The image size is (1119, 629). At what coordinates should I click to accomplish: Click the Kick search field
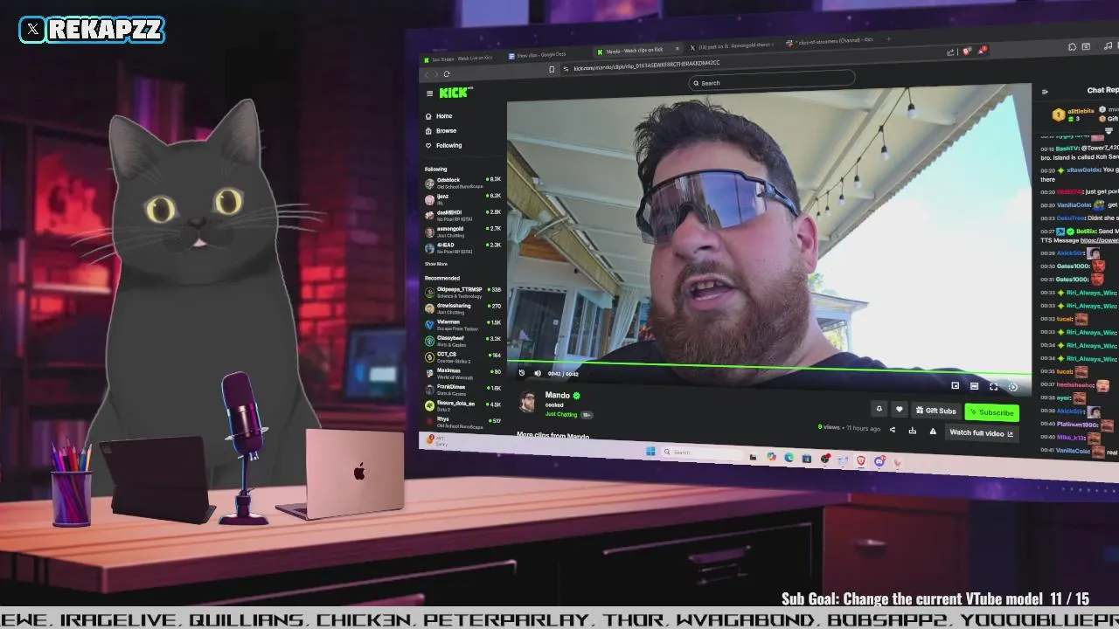[772, 83]
